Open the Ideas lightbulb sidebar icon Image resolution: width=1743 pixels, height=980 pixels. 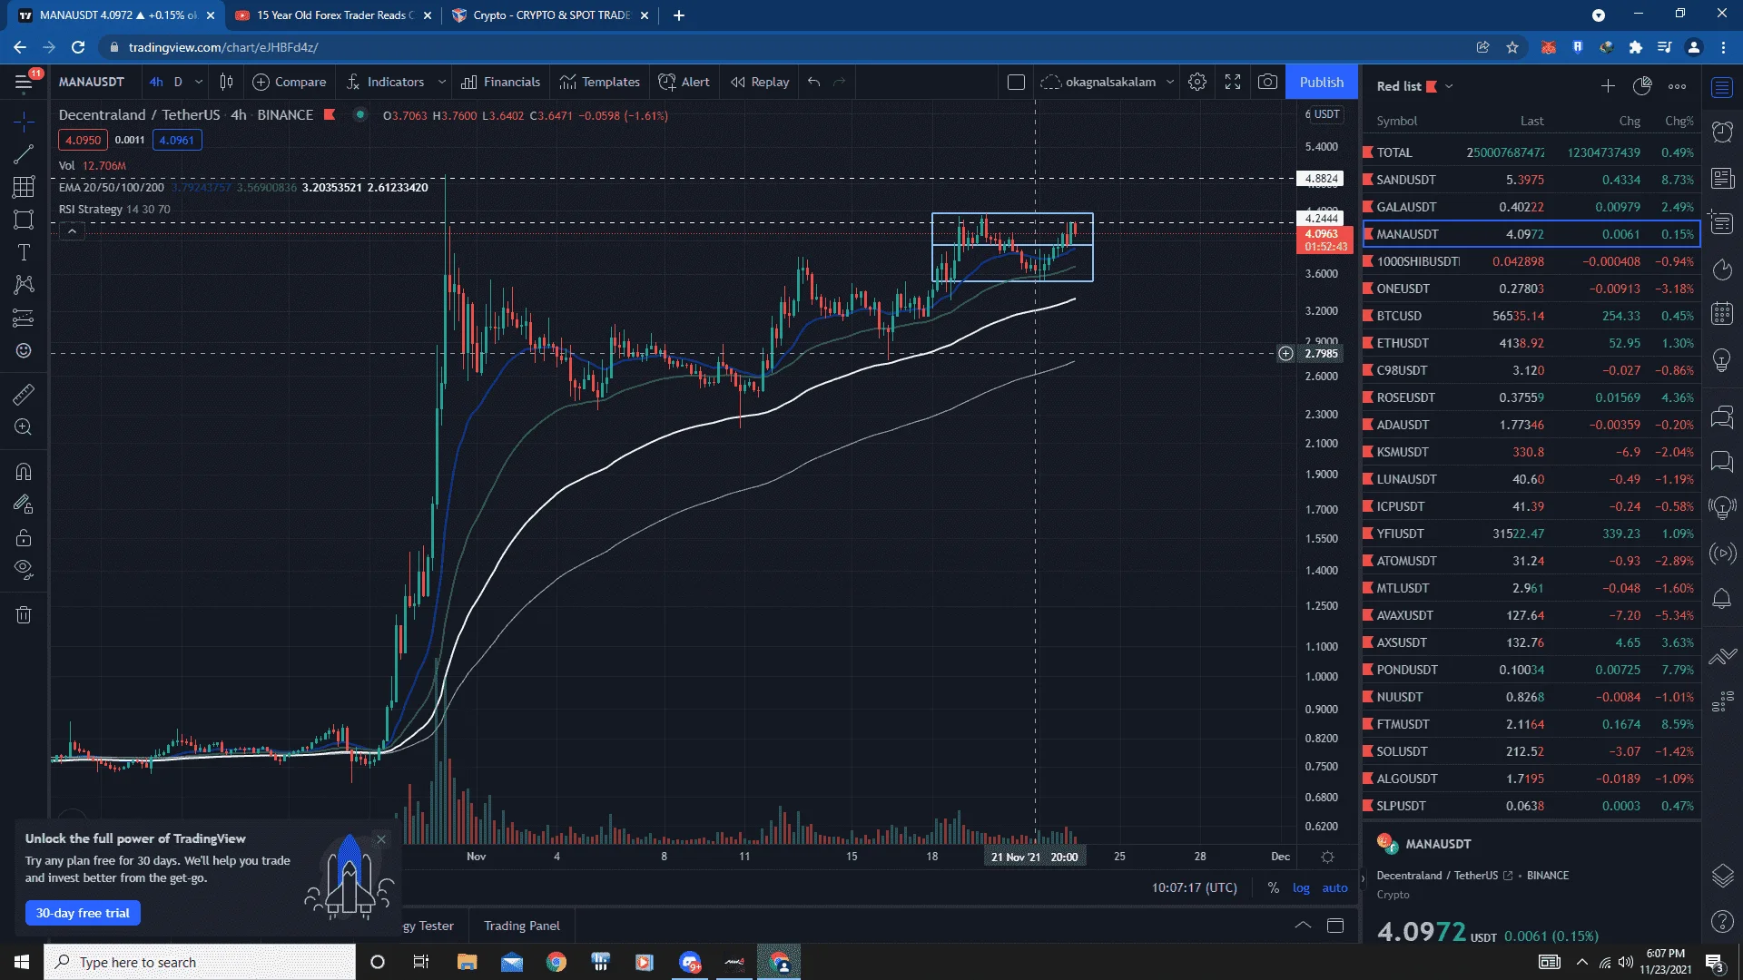pyautogui.click(x=1722, y=360)
